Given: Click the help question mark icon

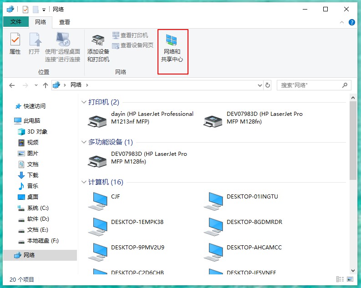Looking at the screenshot, I should [351, 22].
